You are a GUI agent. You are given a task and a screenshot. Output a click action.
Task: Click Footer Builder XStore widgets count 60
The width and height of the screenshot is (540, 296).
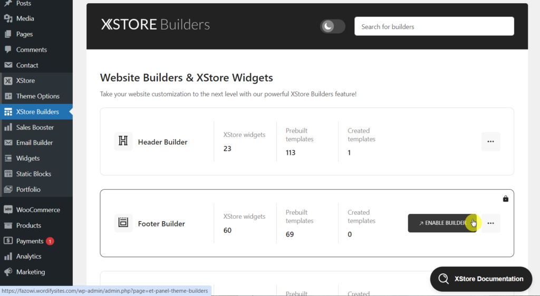(227, 230)
